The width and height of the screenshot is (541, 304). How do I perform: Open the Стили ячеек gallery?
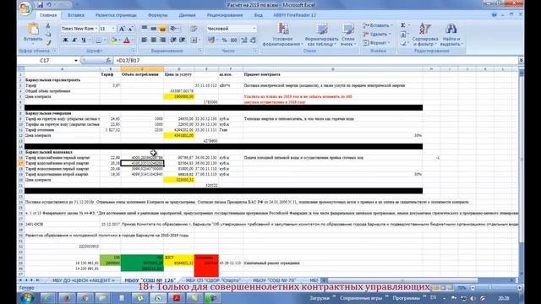[347, 35]
